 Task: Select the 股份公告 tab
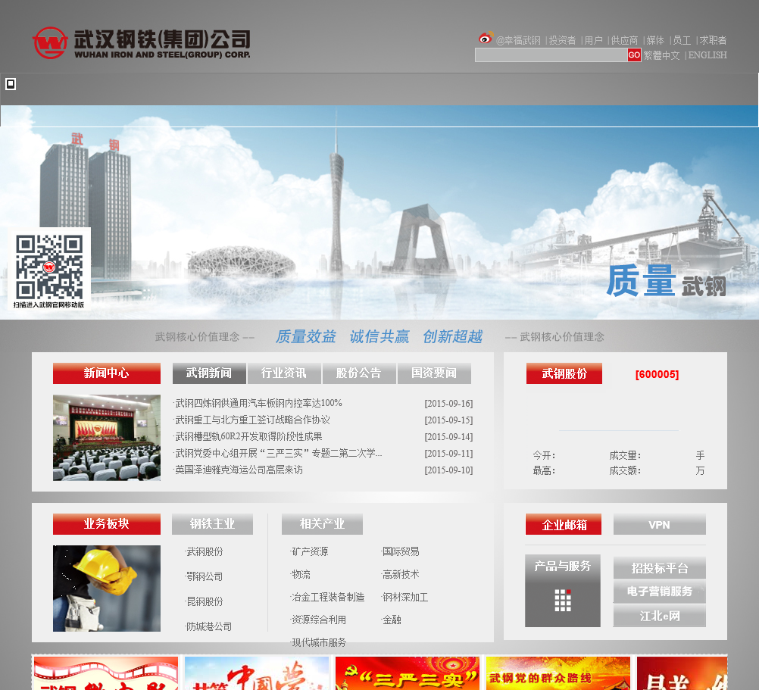(x=359, y=373)
